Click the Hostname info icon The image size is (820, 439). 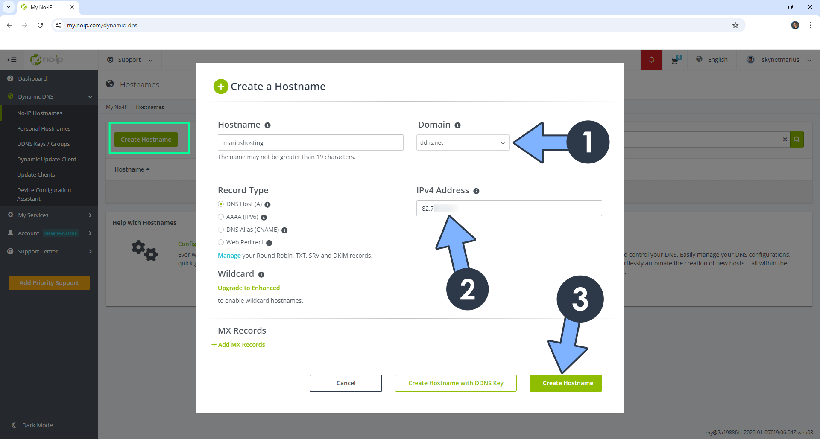267,125
